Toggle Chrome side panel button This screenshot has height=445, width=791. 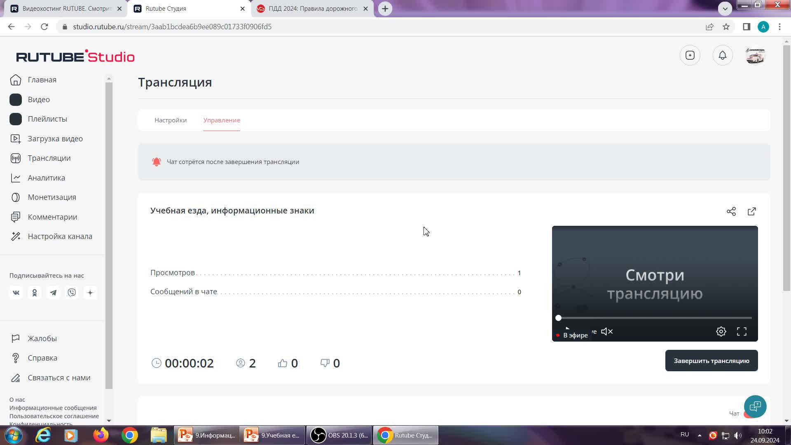point(747,27)
